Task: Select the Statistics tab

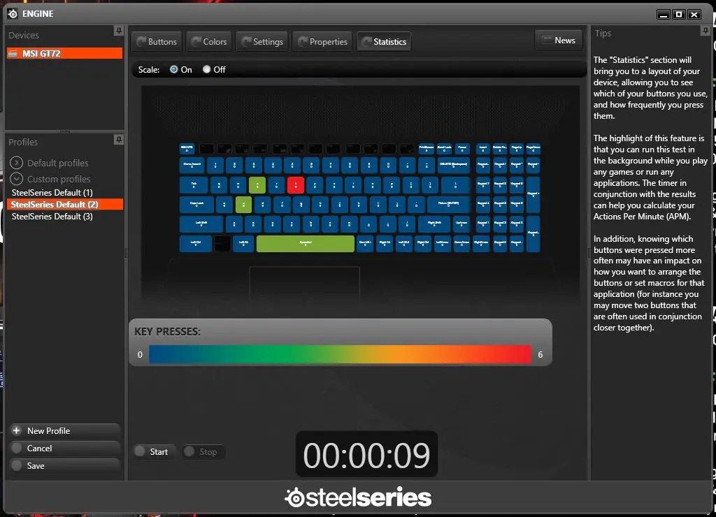Action: pyautogui.click(x=384, y=41)
